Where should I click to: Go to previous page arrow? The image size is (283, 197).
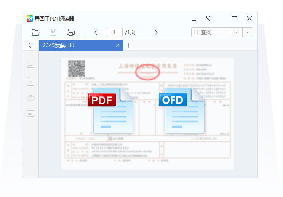point(97,32)
